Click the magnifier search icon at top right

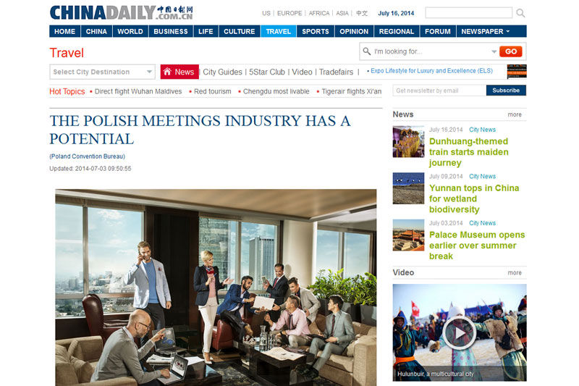520,13
